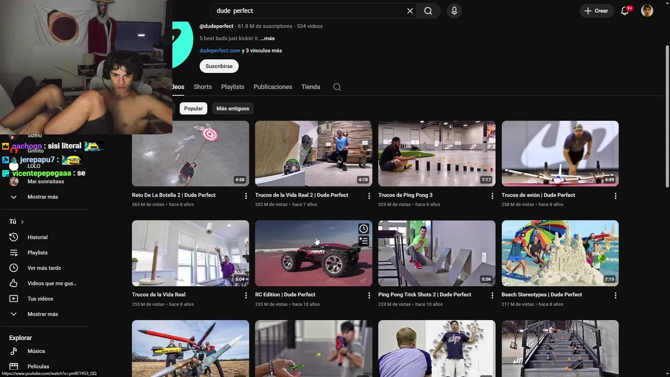The width and height of the screenshot is (670, 377).
Task: Click the @dudeperfect channel handle text
Action: tap(217, 26)
